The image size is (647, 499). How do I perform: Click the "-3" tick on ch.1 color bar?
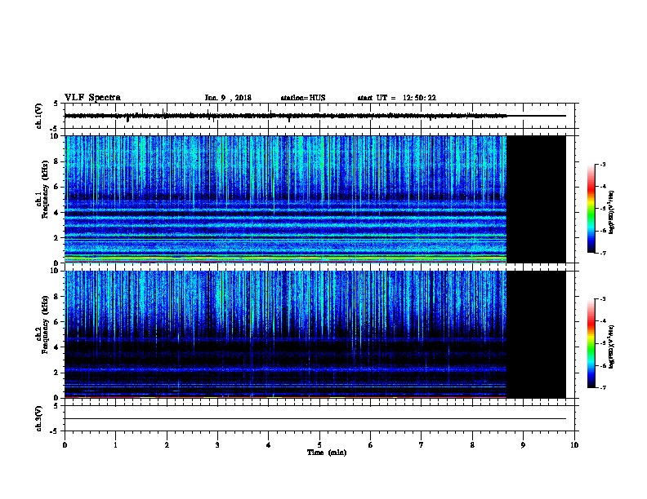coord(603,164)
